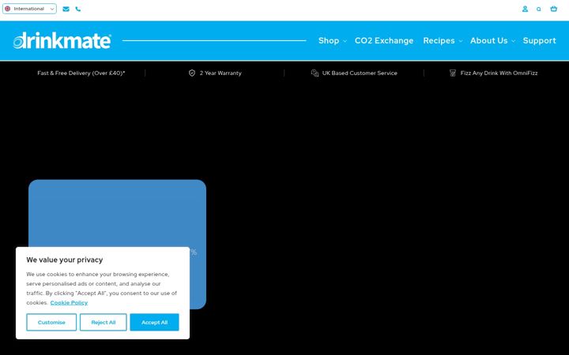Click the customer service chat icon
The height and width of the screenshot is (355, 569).
(315, 73)
